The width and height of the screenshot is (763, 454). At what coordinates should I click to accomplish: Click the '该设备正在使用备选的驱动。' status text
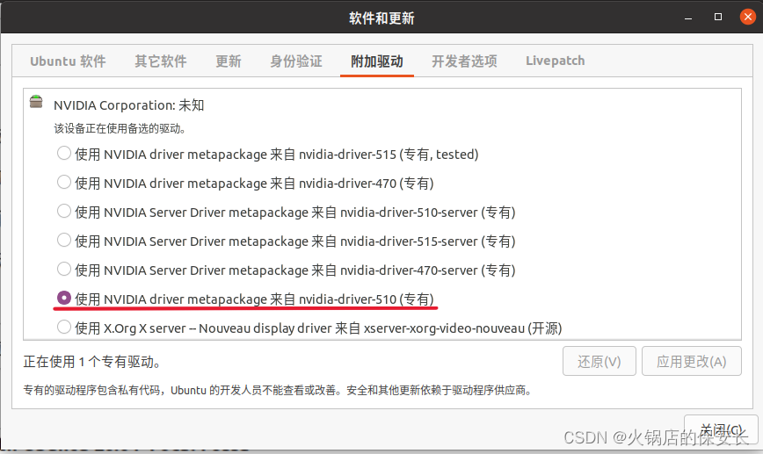[x=120, y=129]
